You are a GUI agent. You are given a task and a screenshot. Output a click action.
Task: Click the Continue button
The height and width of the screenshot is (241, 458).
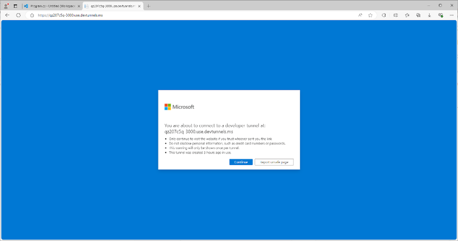[x=241, y=162]
